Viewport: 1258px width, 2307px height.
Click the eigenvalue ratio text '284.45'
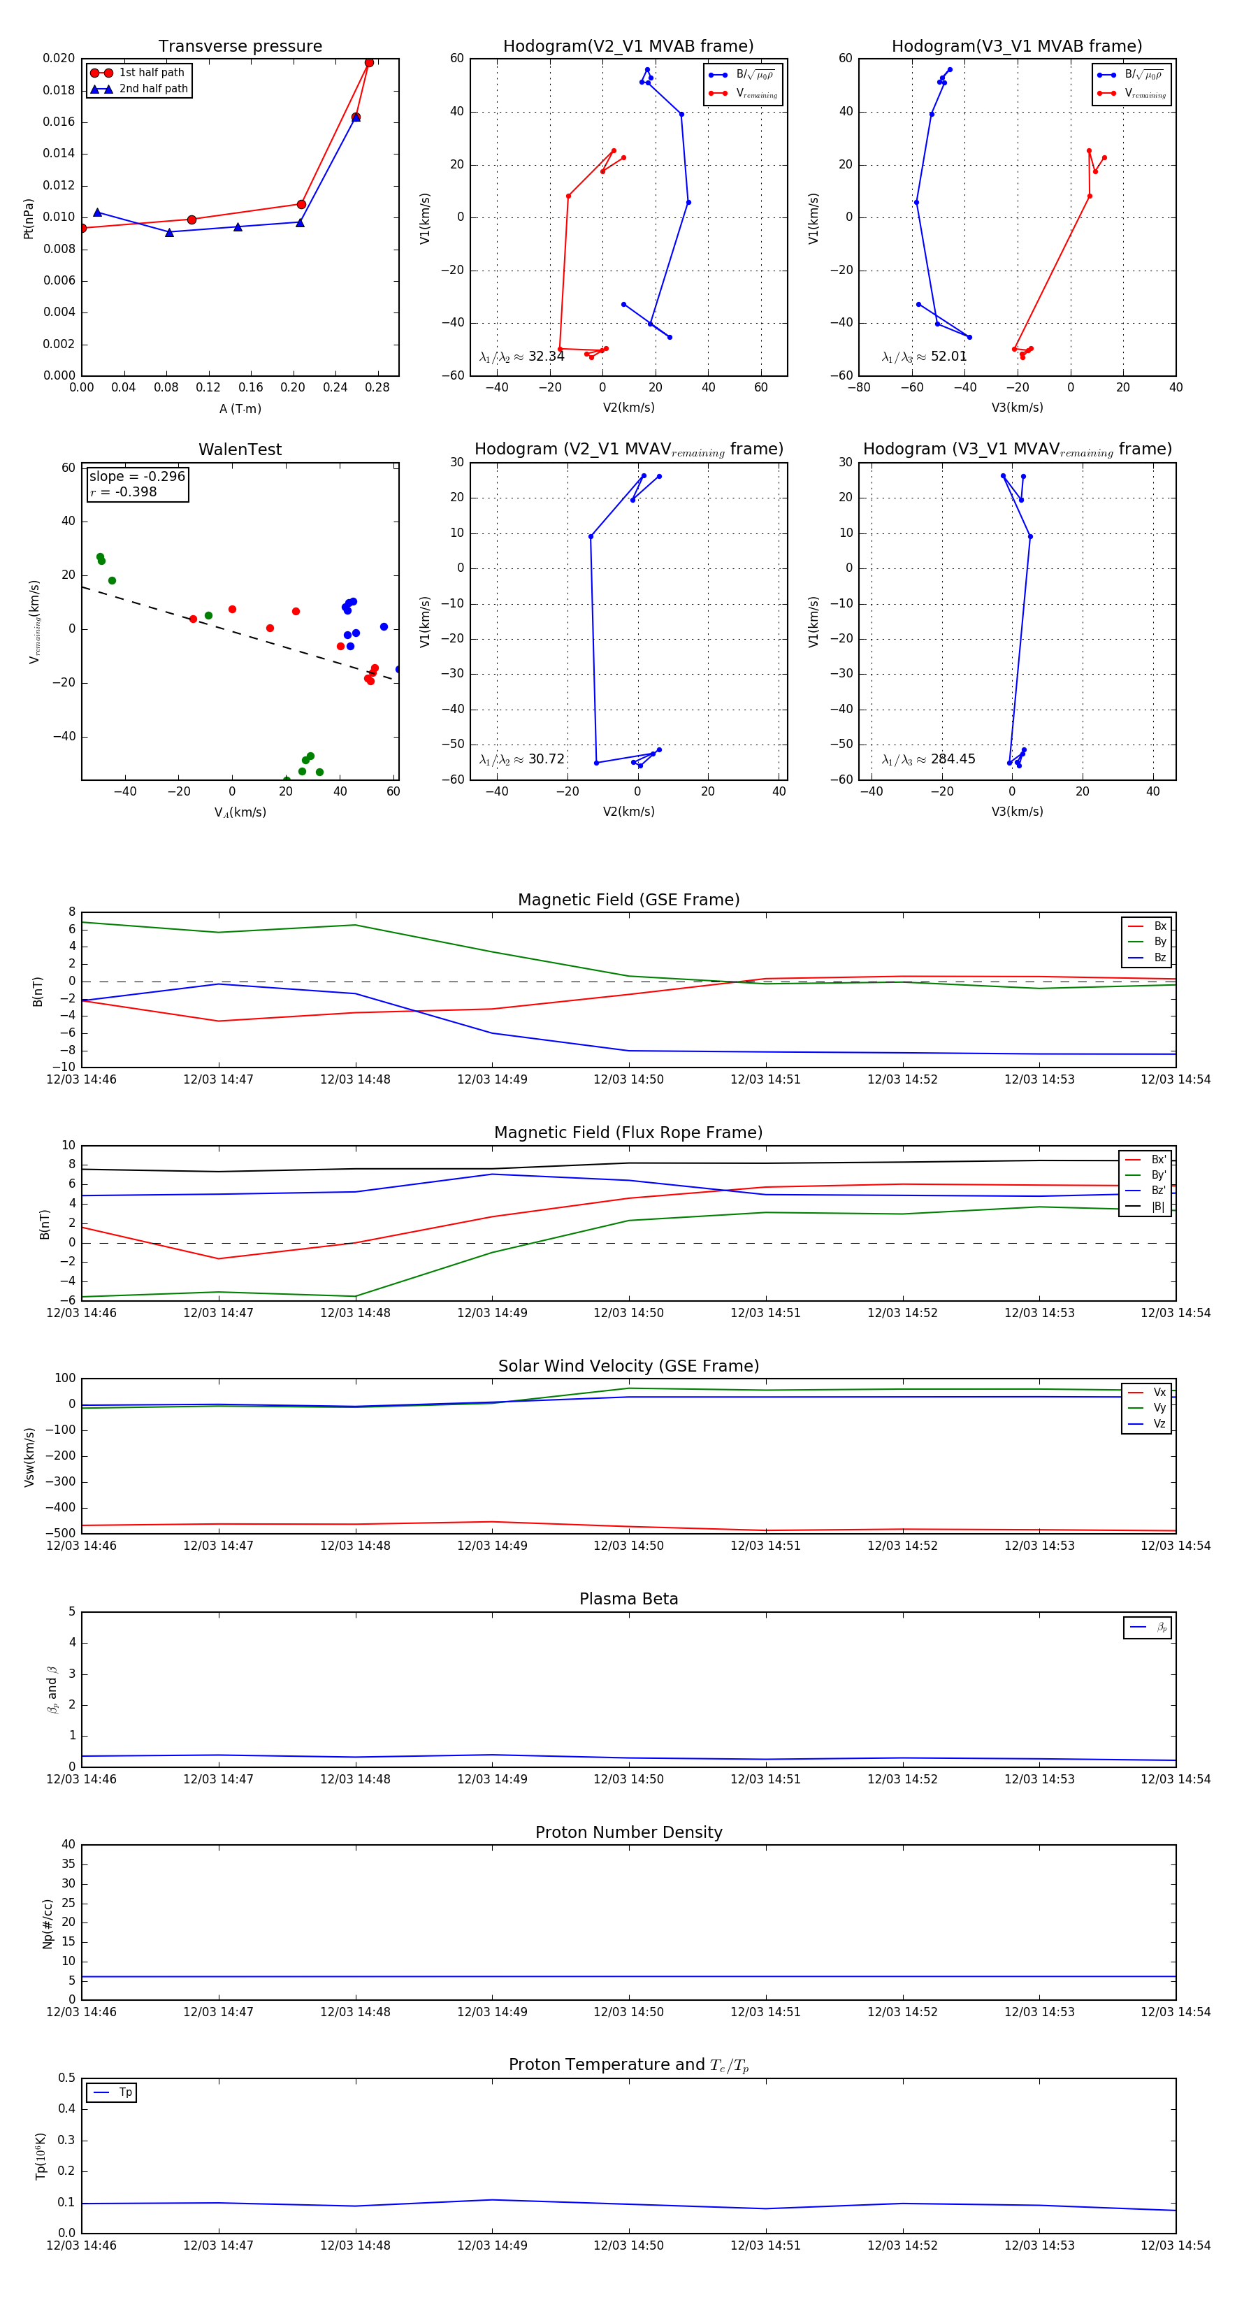[x=953, y=759]
